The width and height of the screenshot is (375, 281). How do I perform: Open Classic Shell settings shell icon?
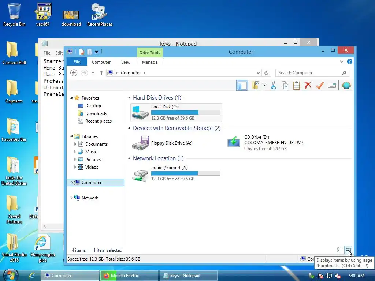tap(346, 85)
